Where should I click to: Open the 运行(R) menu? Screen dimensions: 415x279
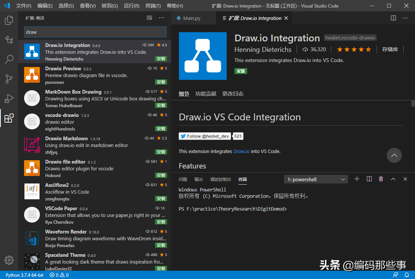coord(132,6)
